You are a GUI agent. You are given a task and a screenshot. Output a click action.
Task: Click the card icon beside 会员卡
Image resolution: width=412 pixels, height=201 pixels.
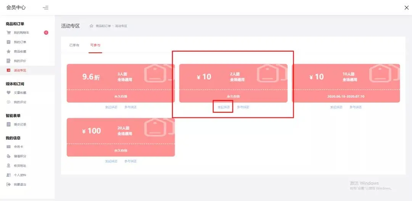[8, 147]
